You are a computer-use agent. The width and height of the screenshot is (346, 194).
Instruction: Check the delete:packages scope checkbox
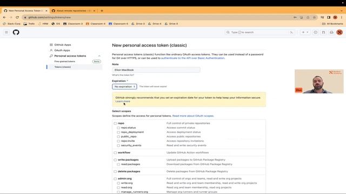[x=115, y=171]
